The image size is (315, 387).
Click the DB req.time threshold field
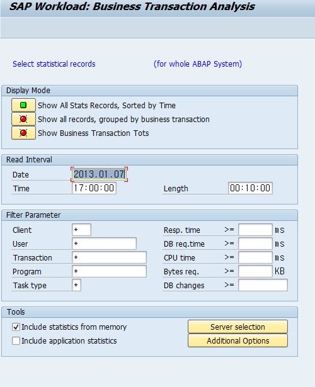(x=255, y=244)
